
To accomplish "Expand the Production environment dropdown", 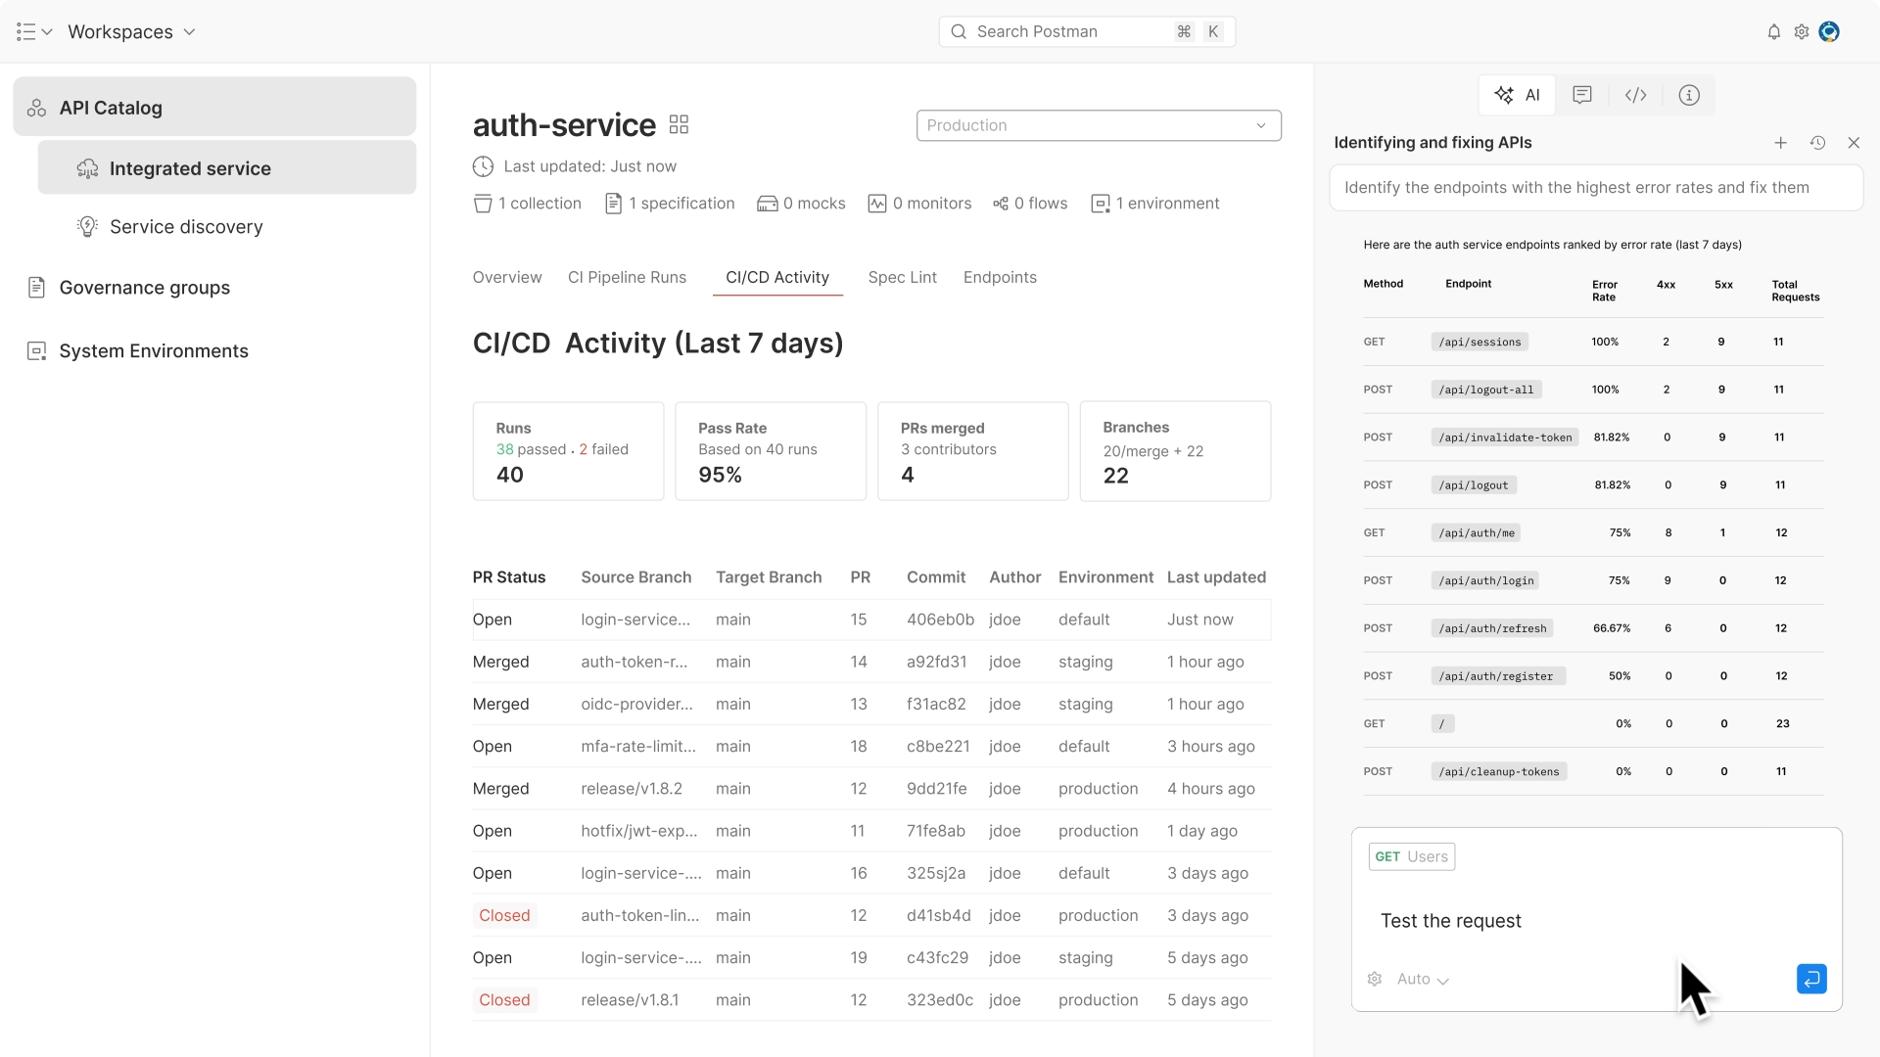I will pos(1099,125).
